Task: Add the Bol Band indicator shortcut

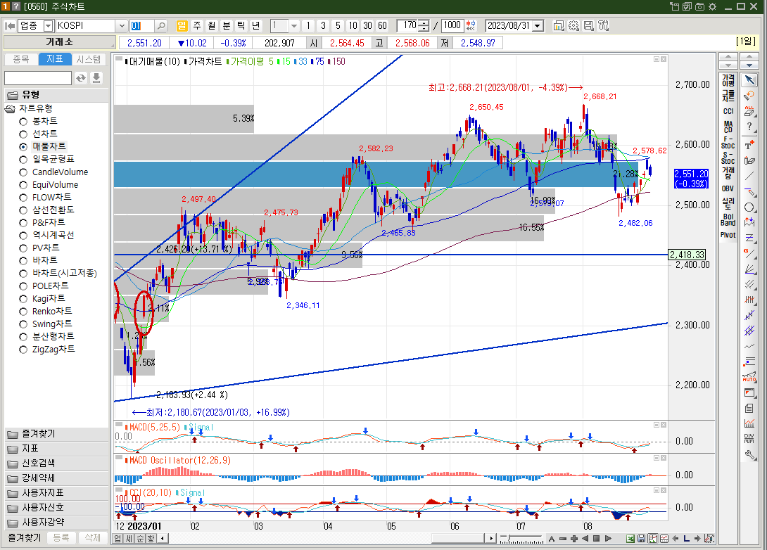Action: [728, 219]
